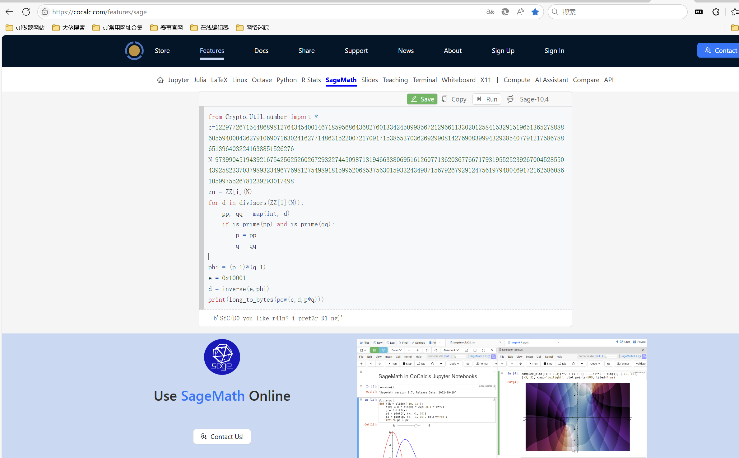Copy the code with Copy button
This screenshot has height=458, width=739.
pos(454,99)
